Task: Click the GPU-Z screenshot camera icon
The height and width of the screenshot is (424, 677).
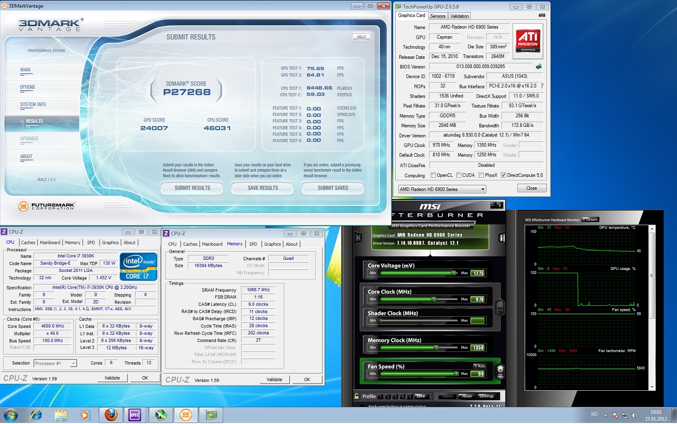Action: pos(541,15)
